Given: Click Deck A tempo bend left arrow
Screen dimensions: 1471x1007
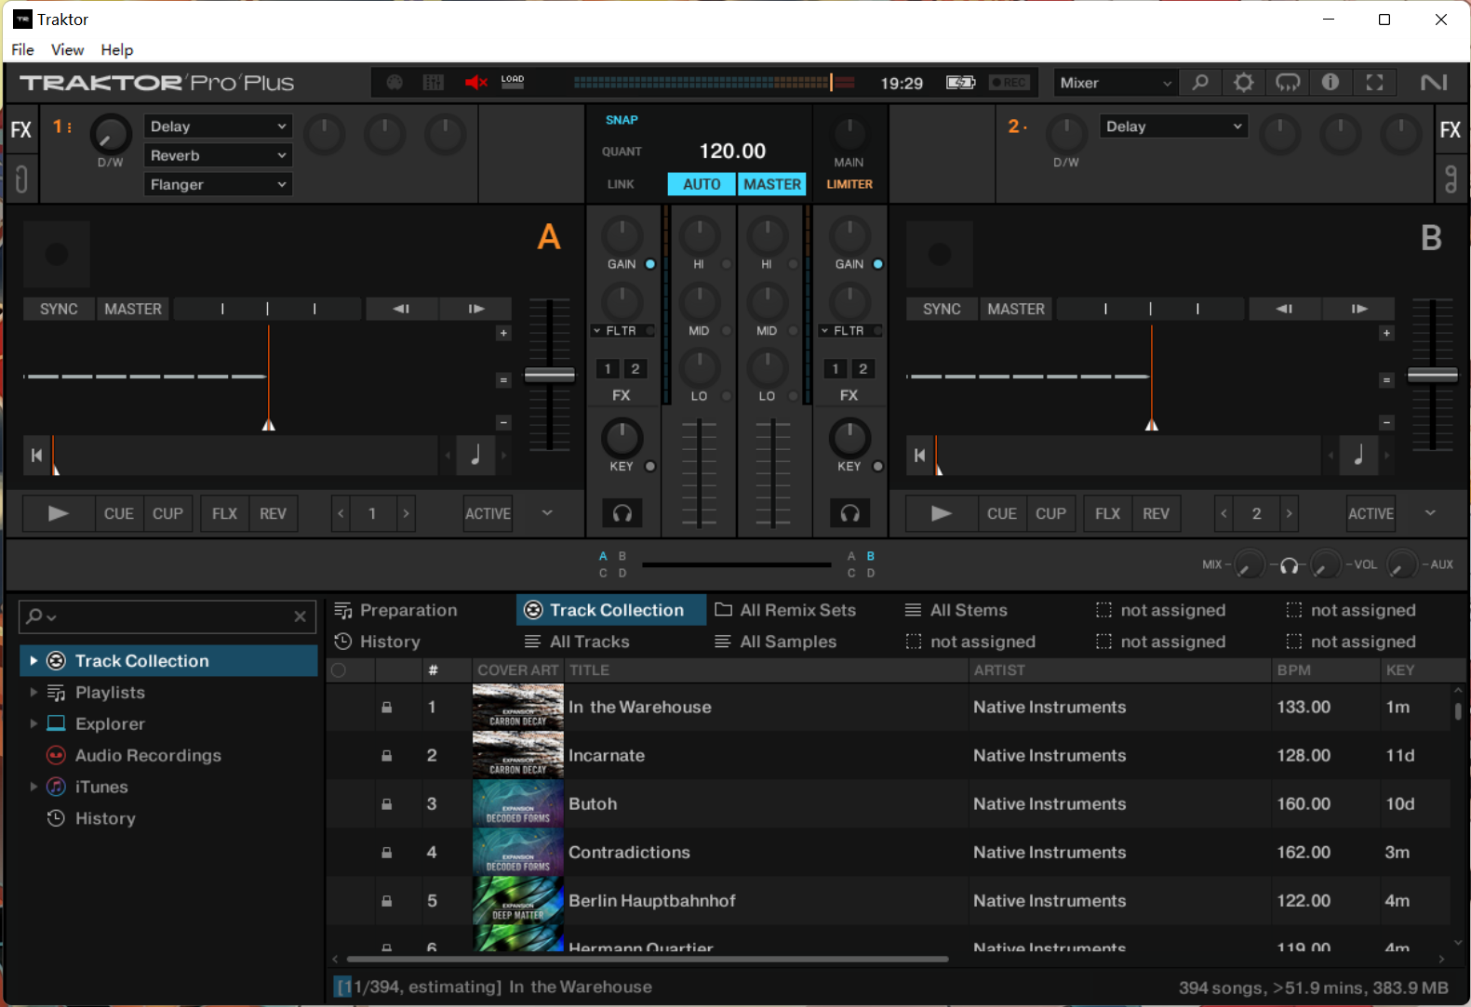Looking at the screenshot, I should (401, 309).
